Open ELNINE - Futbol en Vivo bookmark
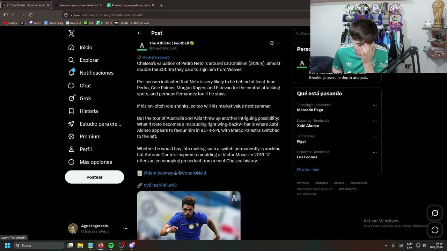The image size is (447, 251). [132, 23]
